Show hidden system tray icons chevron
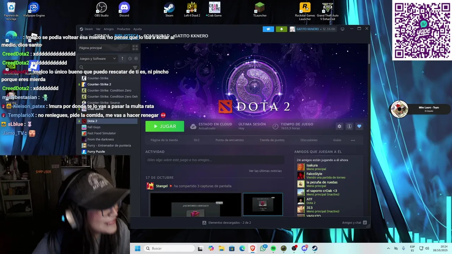 point(388,248)
